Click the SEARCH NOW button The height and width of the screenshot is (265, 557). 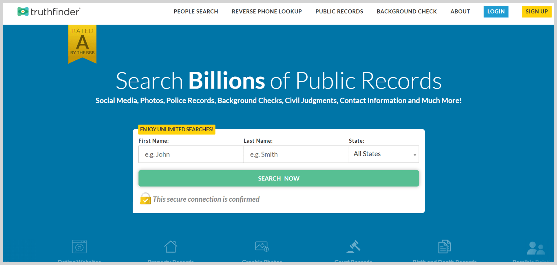click(278, 178)
